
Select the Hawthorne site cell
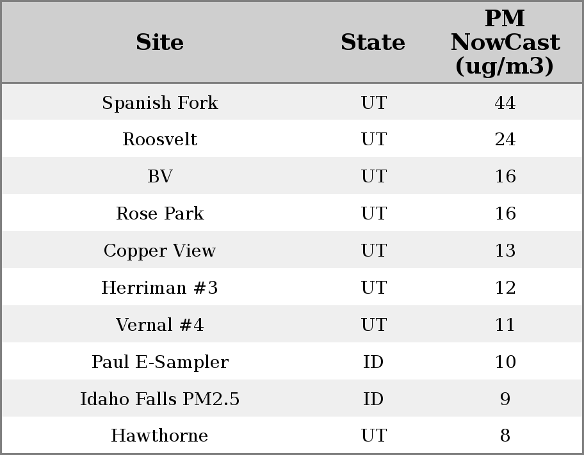(x=160, y=436)
